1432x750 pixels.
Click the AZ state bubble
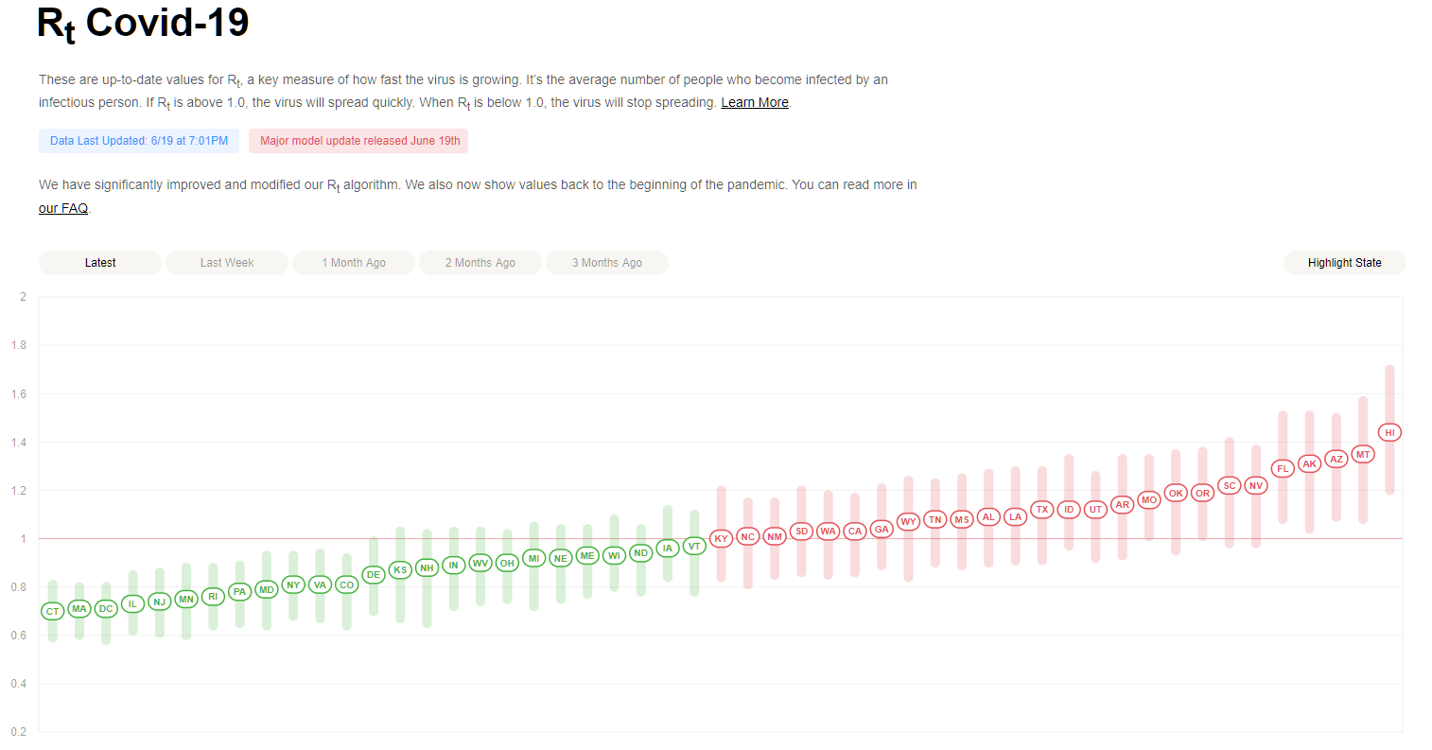point(1336,459)
